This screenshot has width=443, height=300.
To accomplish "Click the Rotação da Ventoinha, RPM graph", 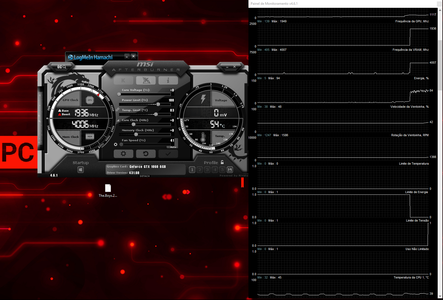I will pos(343,149).
